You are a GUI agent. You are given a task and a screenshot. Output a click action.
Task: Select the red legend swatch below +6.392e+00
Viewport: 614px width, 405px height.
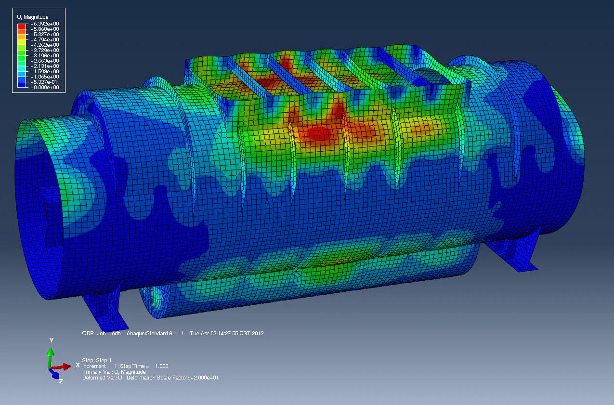pos(22,26)
